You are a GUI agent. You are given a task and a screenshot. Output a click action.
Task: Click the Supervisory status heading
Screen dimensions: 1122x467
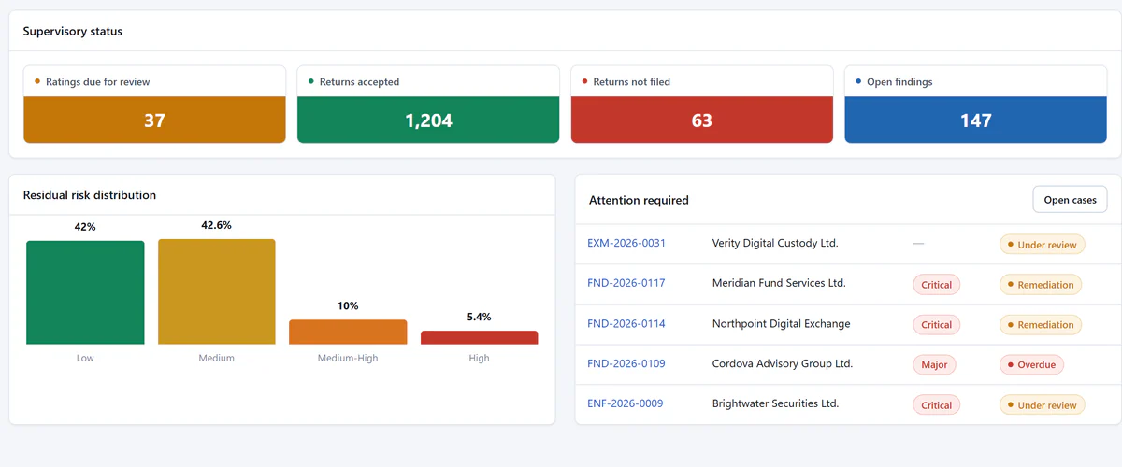73,31
